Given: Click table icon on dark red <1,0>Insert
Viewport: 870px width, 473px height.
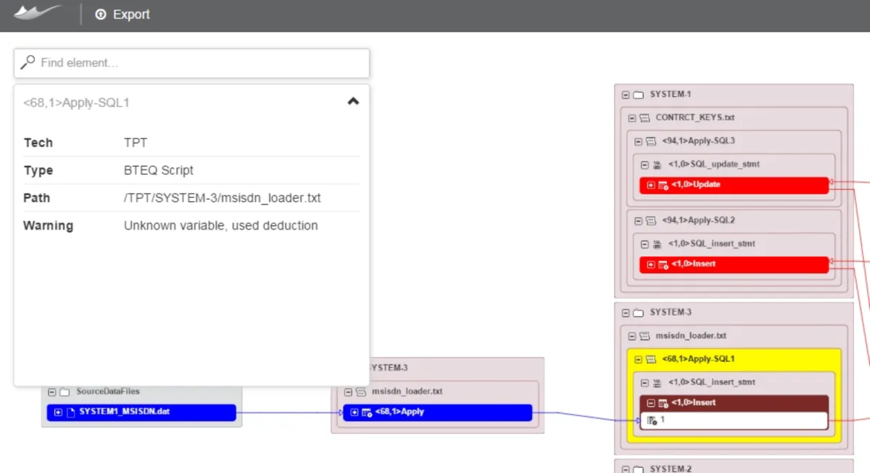Looking at the screenshot, I should (x=663, y=403).
